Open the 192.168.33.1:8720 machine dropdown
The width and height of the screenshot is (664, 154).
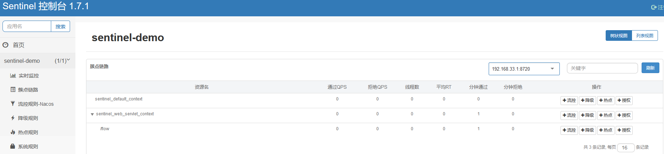[x=524, y=69]
